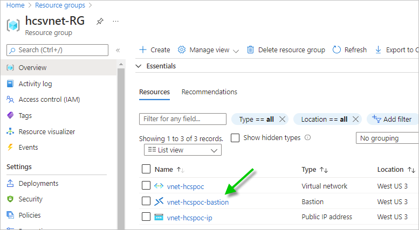
Task: Enable the Show hidden types checkbox
Action: coord(235,138)
